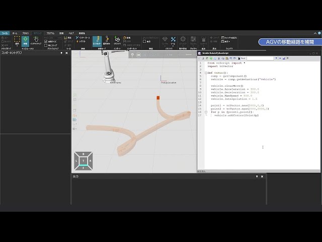
Task: Switch to the プログラム (Program) tab
Action: pyautogui.click(x=50, y=33)
